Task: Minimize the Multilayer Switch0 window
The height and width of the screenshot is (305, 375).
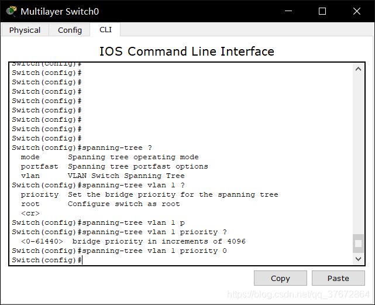Action: click(x=288, y=11)
